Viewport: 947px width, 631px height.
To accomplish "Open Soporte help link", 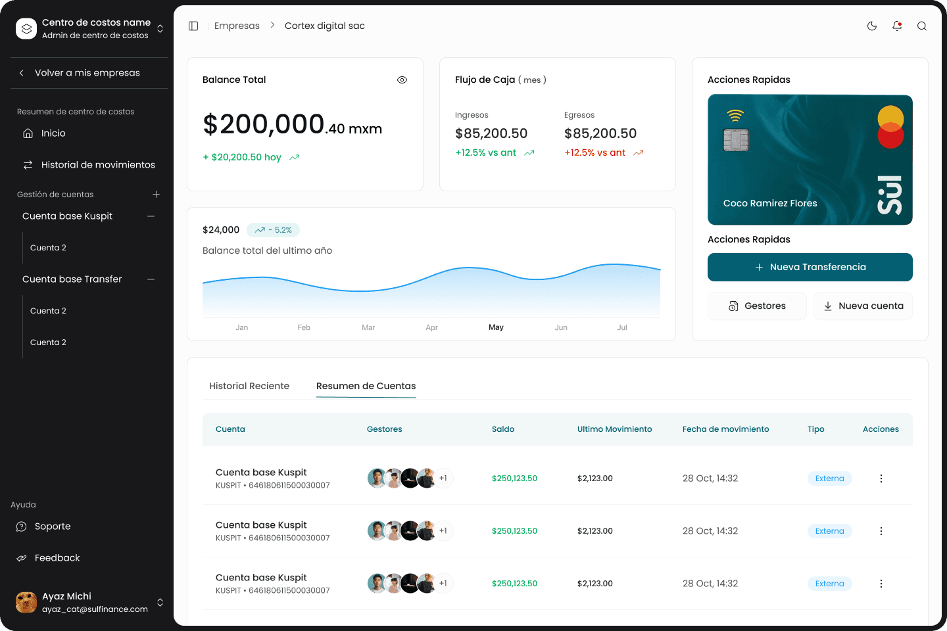I will point(53,526).
